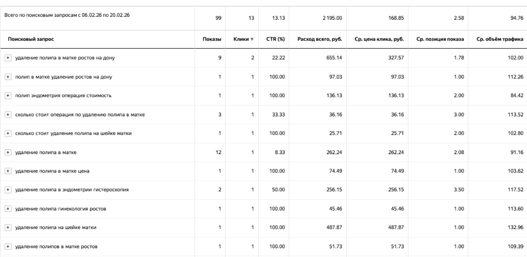Click plus icon for "удаление полипа на шейке матки"
This screenshot has width=527, height=257.
[8, 228]
